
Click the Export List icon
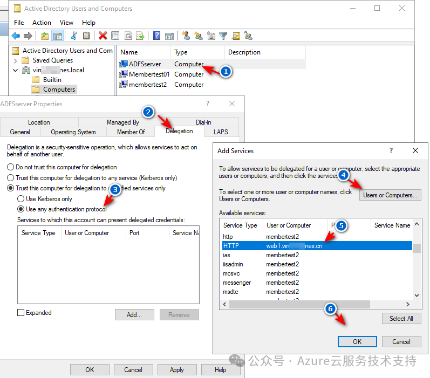coord(140,36)
